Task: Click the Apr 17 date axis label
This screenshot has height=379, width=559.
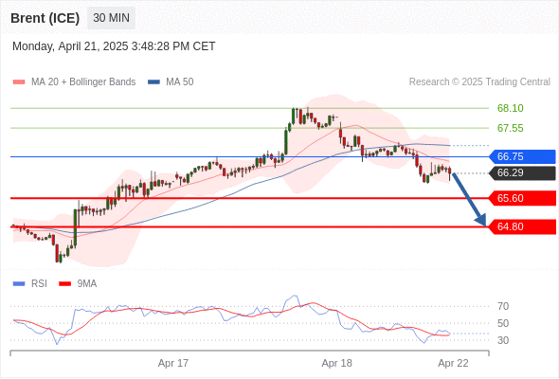Action: pos(172,363)
